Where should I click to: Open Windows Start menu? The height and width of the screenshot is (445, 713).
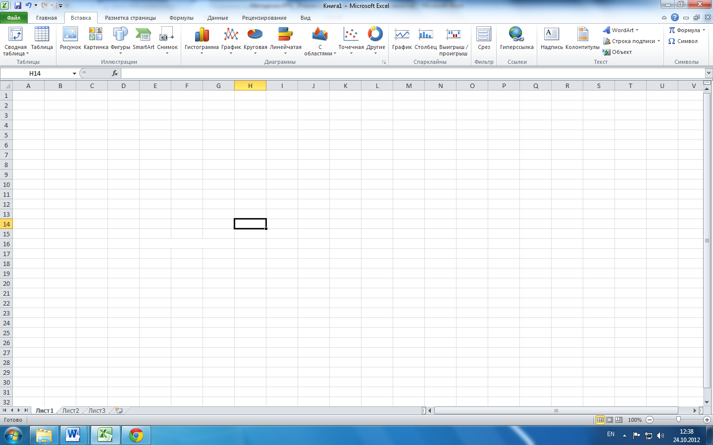pyautogui.click(x=13, y=435)
